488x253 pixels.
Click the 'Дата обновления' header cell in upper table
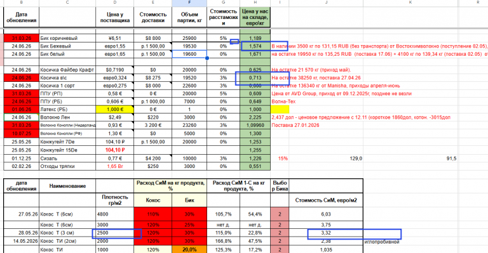pyautogui.click(x=21, y=17)
